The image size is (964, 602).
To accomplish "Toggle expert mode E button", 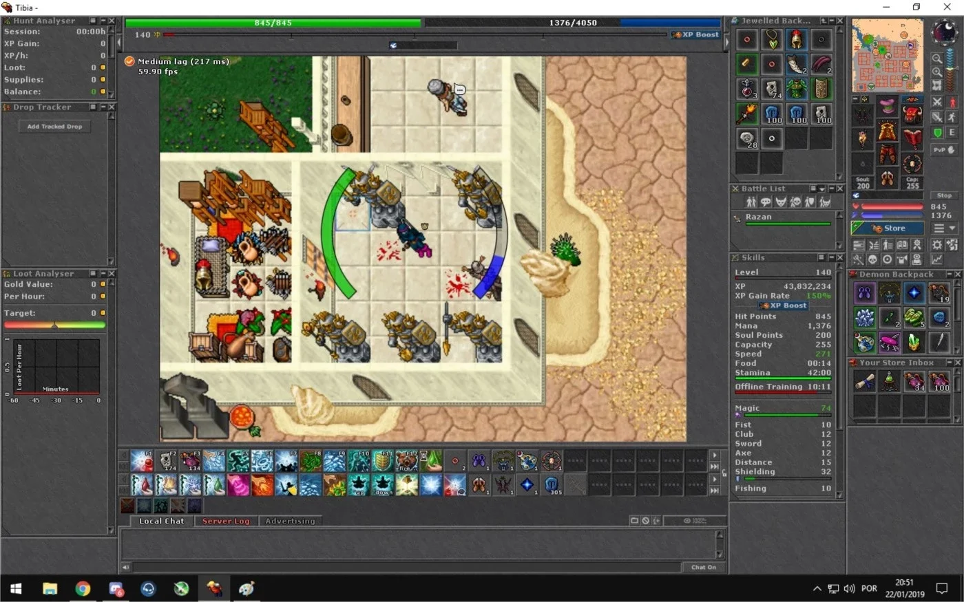I will [x=952, y=133].
